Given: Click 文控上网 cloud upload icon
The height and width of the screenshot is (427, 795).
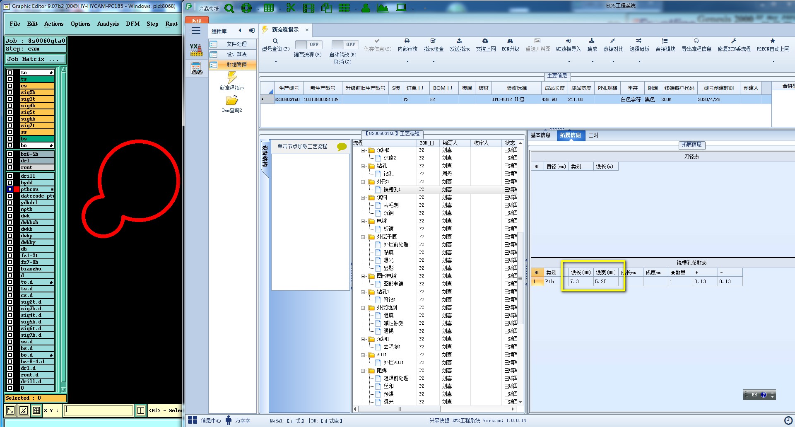Looking at the screenshot, I should click(x=485, y=41).
